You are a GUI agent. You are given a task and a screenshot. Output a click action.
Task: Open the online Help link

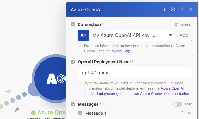pyautogui.click(x=121, y=51)
